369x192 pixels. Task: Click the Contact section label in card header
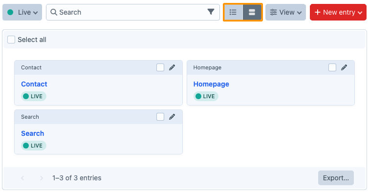point(31,67)
